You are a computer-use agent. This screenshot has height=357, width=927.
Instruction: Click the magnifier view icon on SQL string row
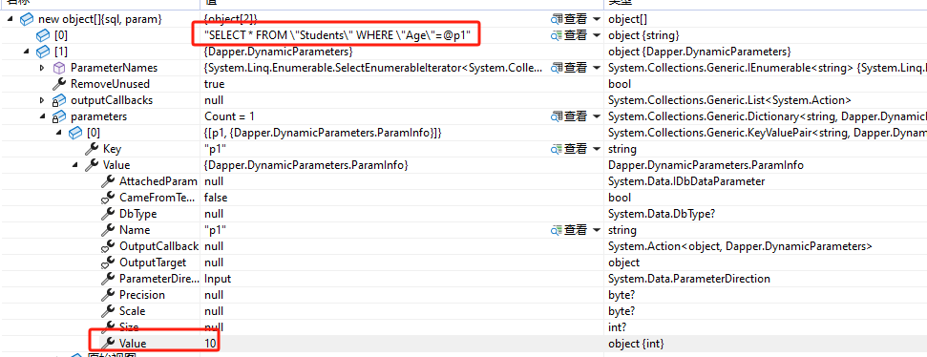[556, 35]
